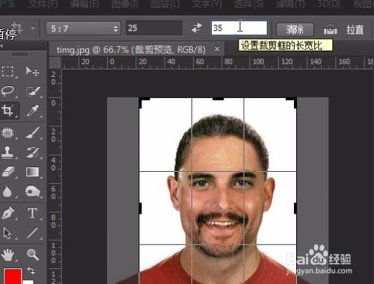
Task: Select the Pen tool
Action: click(7, 213)
